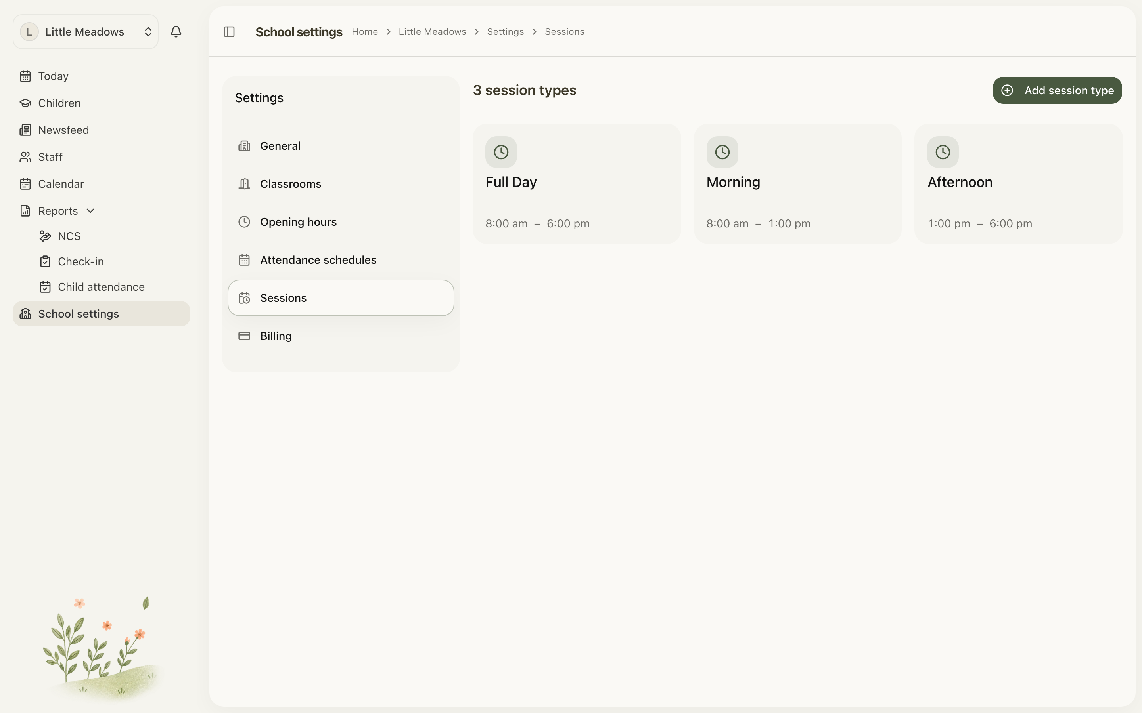Select Sessions settings tab
This screenshot has width=1142, height=713.
click(341, 298)
